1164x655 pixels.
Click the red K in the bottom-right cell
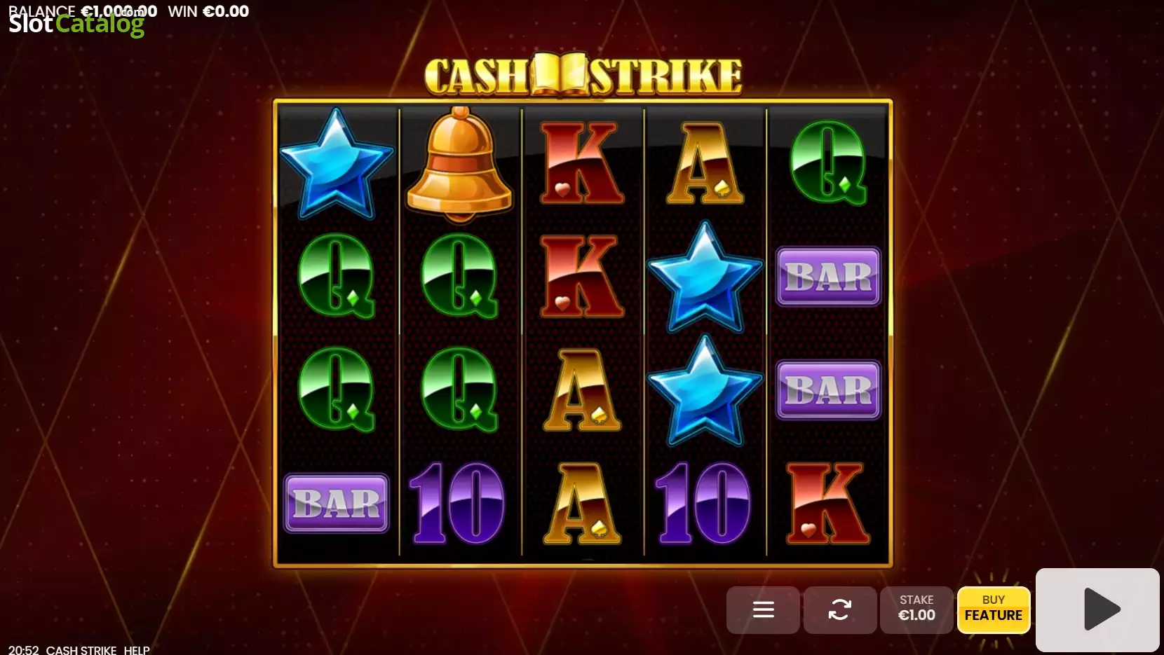(x=828, y=503)
